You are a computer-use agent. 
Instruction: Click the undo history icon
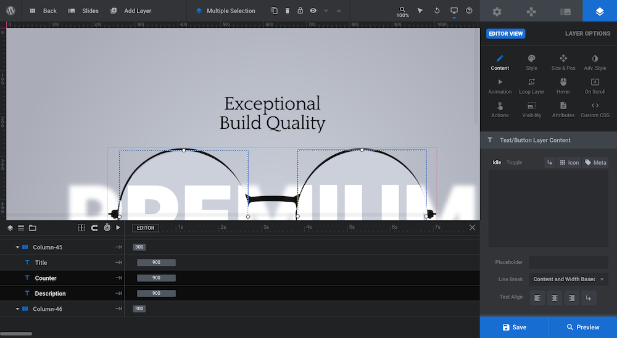coord(437,10)
